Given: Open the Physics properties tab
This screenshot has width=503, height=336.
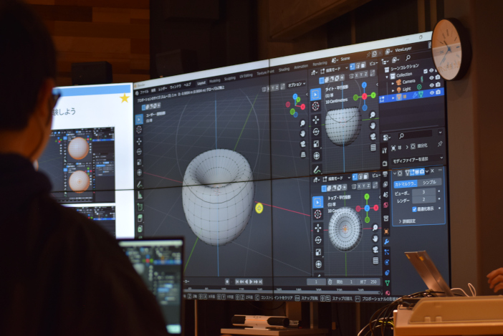Looking at the screenshot, I should pos(387,262).
